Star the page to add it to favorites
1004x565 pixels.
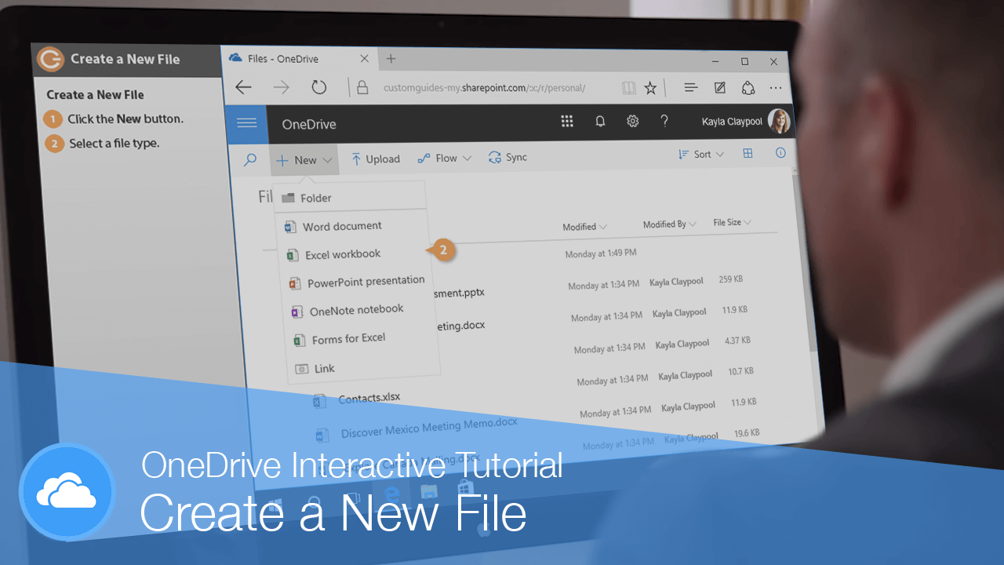pyautogui.click(x=650, y=88)
